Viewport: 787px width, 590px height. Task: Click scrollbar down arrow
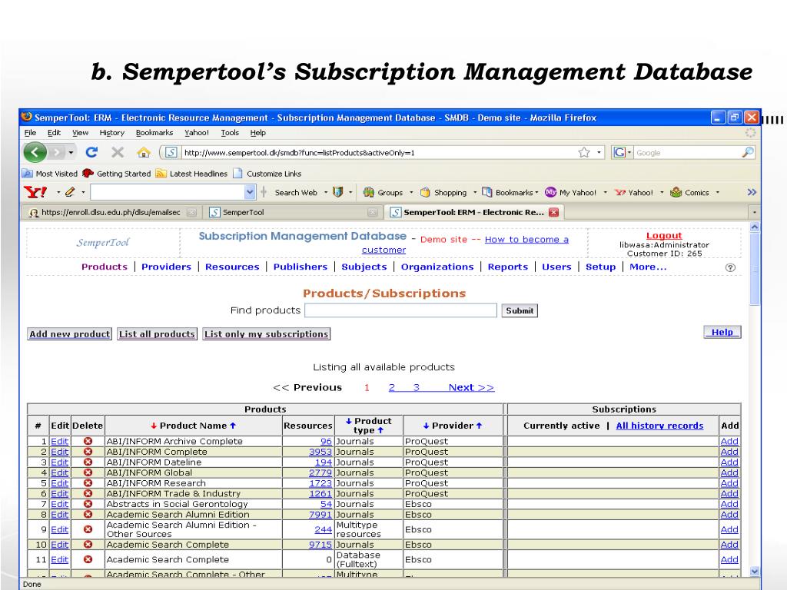pos(755,571)
